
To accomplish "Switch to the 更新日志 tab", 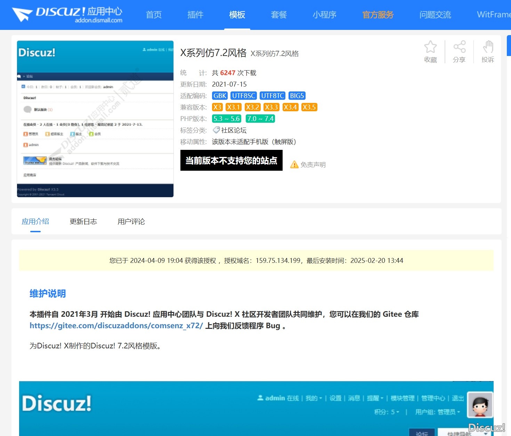I will (x=83, y=221).
